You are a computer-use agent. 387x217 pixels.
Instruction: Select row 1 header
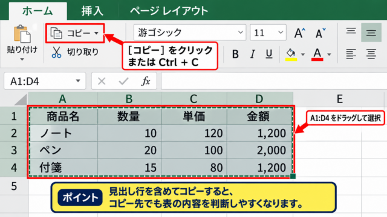[x=14, y=116]
